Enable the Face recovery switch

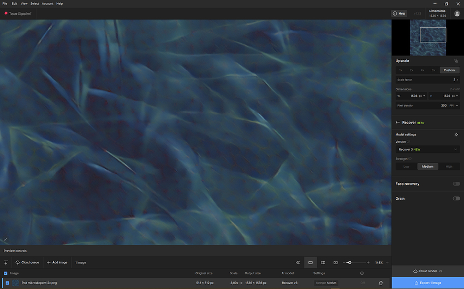click(x=456, y=184)
